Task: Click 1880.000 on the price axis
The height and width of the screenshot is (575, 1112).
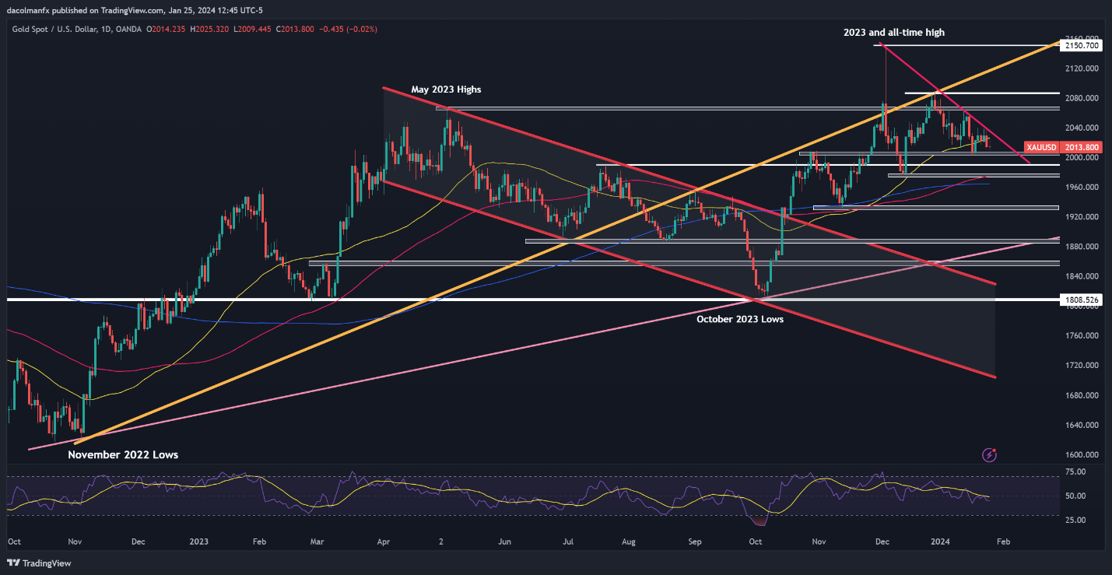Action: [x=1082, y=247]
